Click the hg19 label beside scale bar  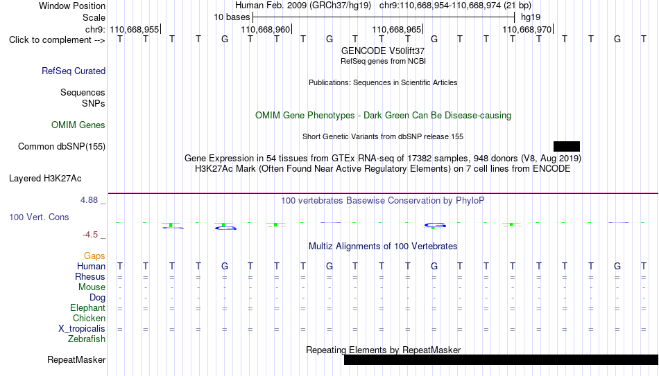pos(531,17)
